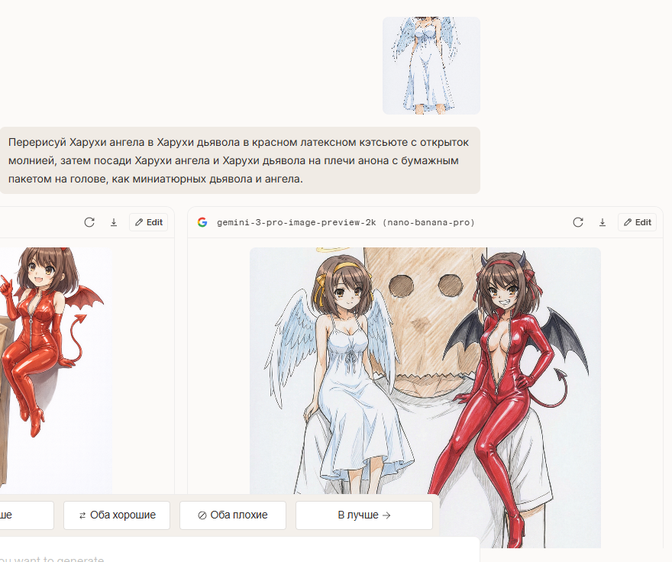The width and height of the screenshot is (672, 562).
Task: Open the left generated devil image
Action: tap(56, 371)
